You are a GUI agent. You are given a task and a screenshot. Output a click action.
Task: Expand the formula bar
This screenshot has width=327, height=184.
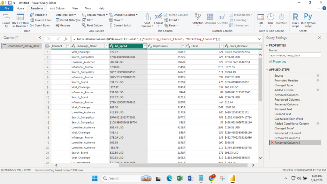[x=259, y=39]
